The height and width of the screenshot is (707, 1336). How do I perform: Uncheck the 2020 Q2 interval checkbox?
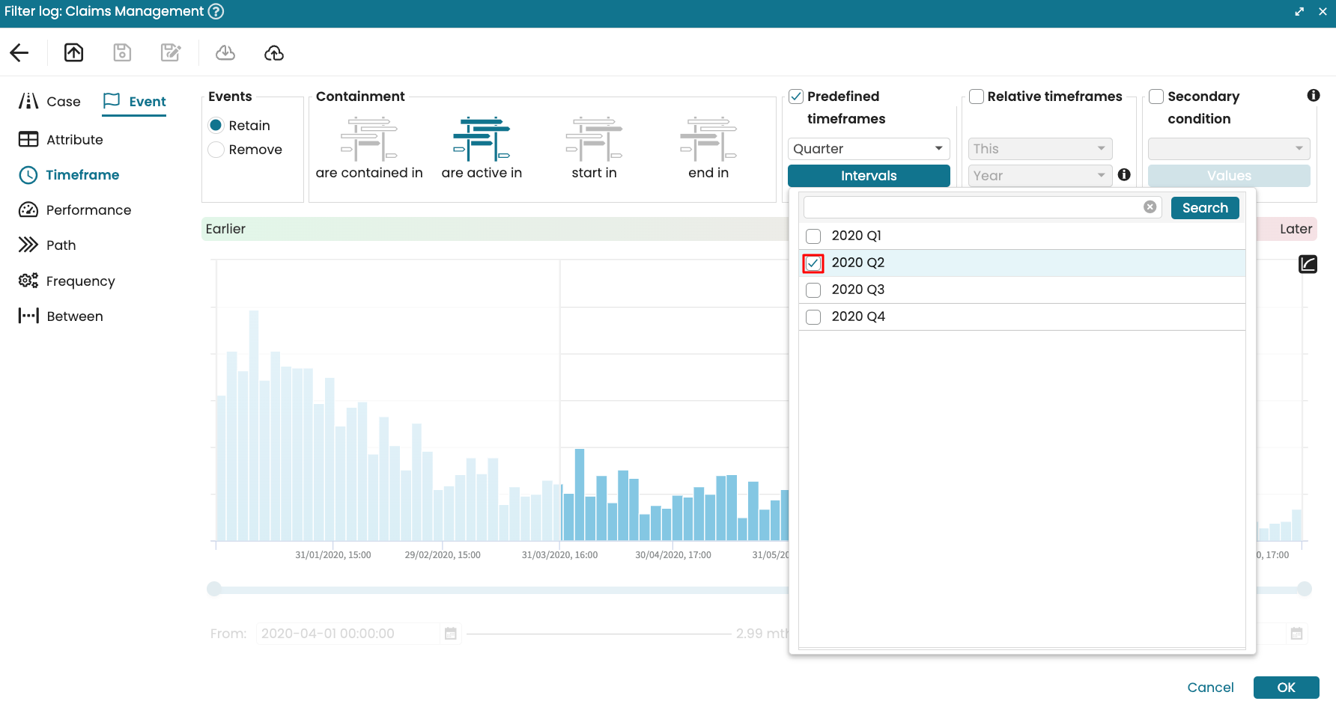[813, 263]
